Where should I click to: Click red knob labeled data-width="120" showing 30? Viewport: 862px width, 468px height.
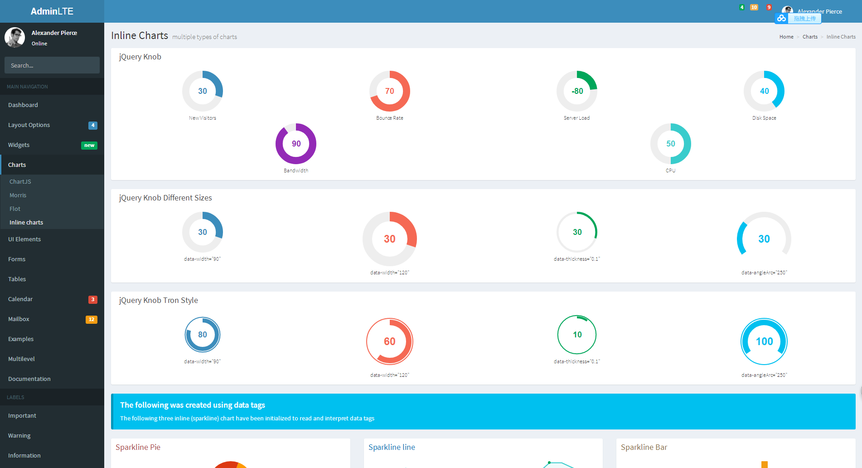point(390,239)
